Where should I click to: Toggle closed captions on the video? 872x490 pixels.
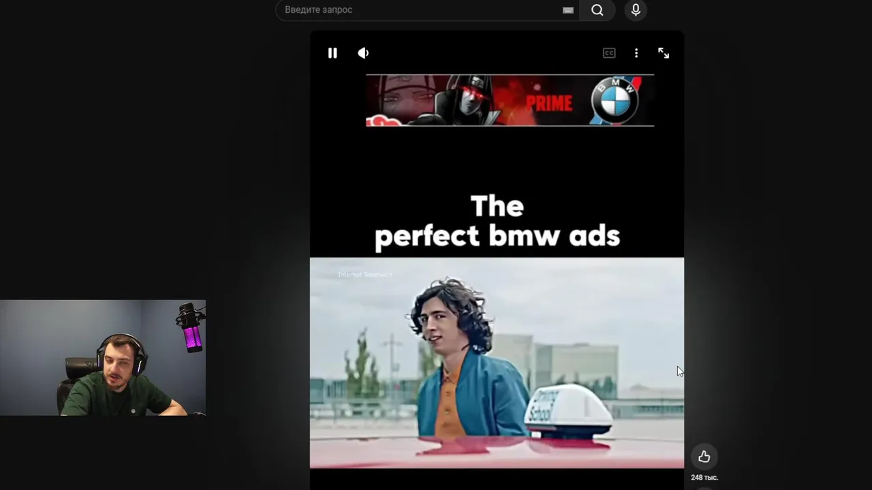pyautogui.click(x=609, y=53)
